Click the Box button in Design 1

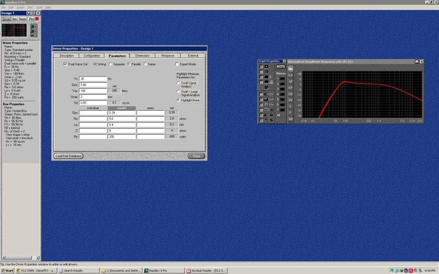pyautogui.click(x=15, y=19)
